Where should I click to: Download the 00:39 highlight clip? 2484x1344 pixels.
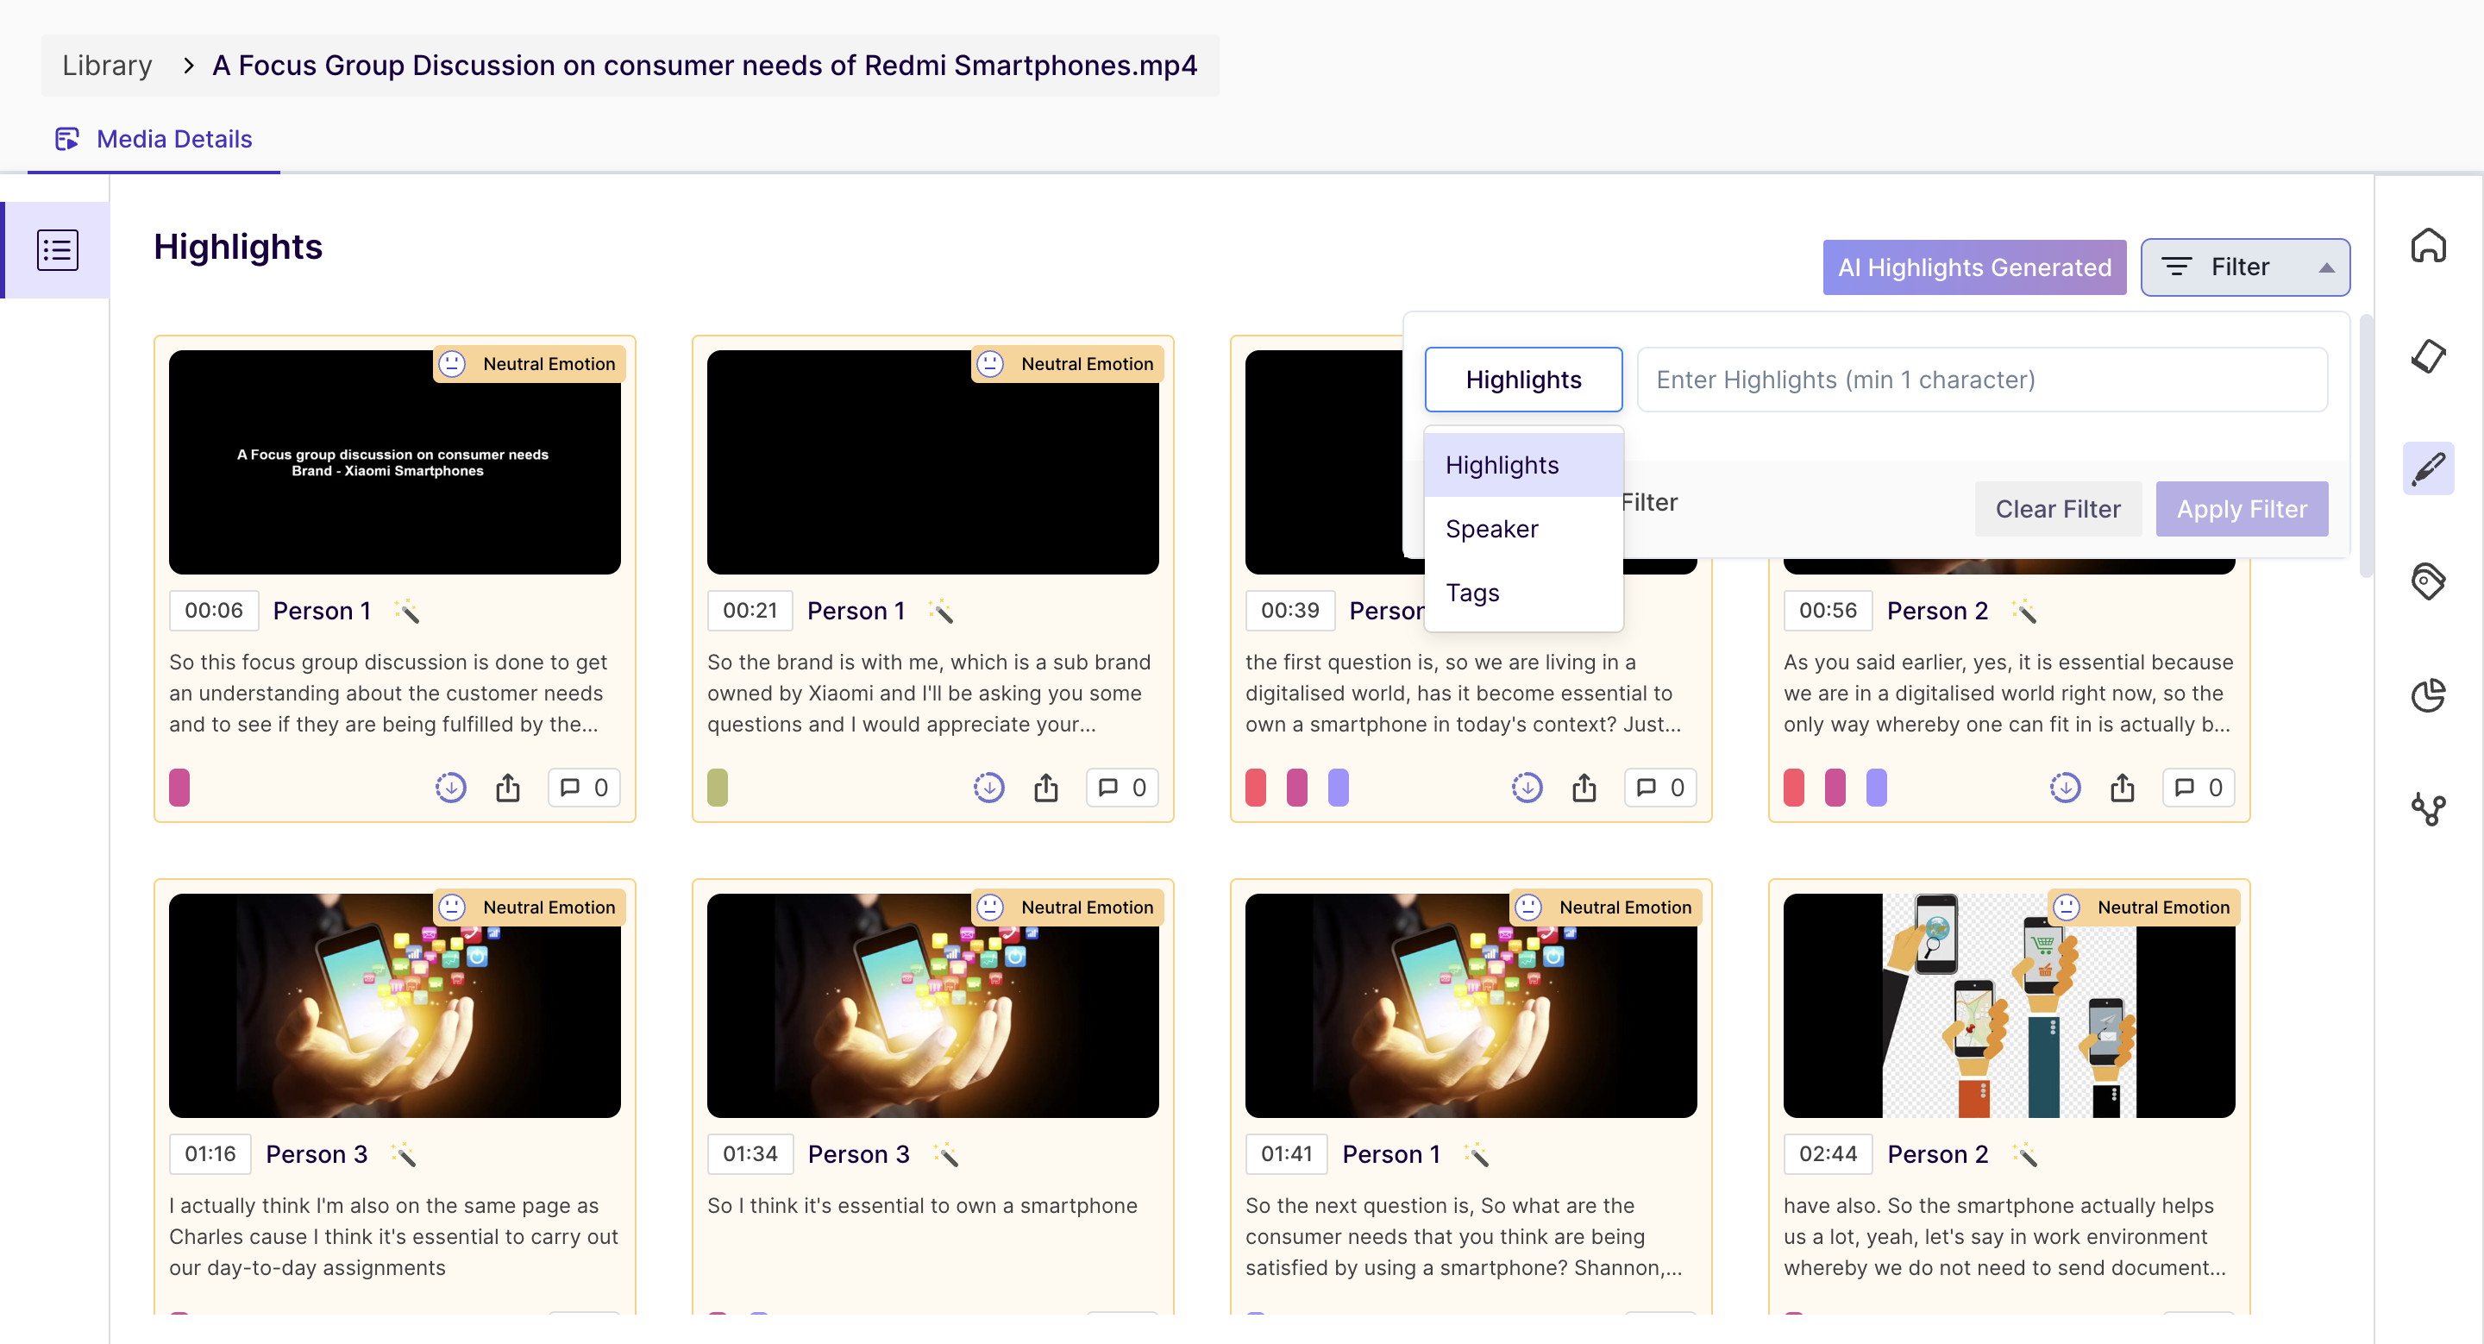[1527, 788]
